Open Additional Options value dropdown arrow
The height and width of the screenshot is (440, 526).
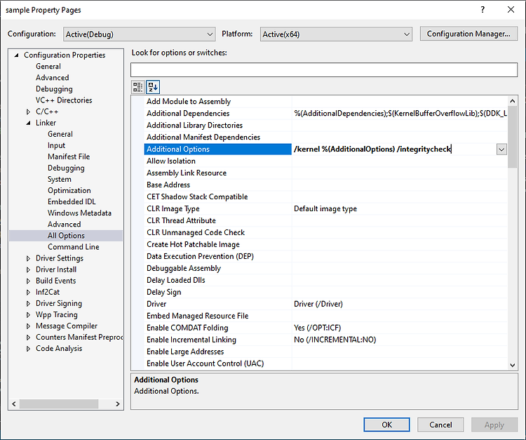pos(501,149)
